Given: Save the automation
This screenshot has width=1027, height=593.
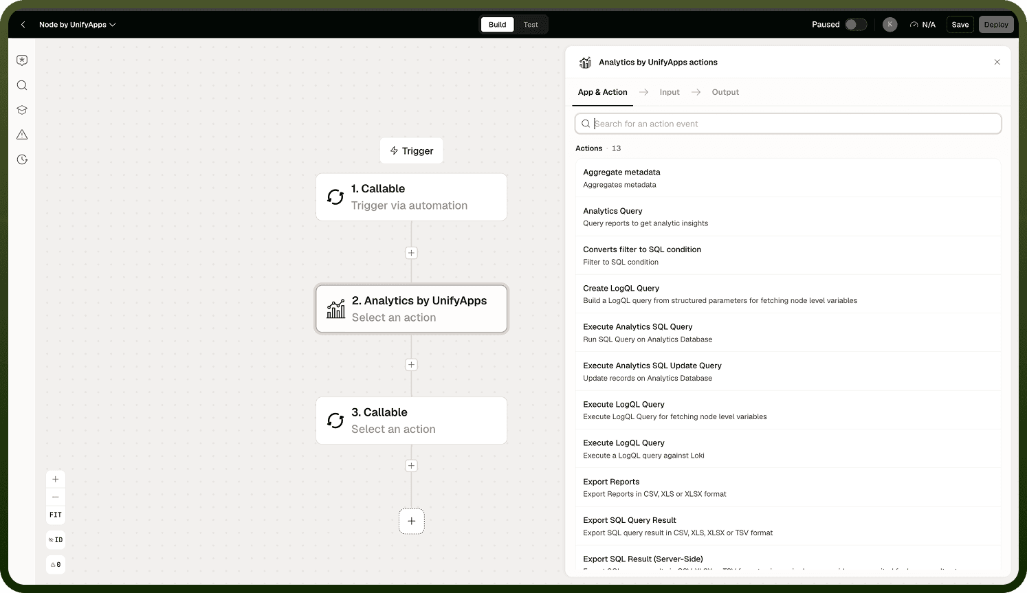Looking at the screenshot, I should pos(960,25).
